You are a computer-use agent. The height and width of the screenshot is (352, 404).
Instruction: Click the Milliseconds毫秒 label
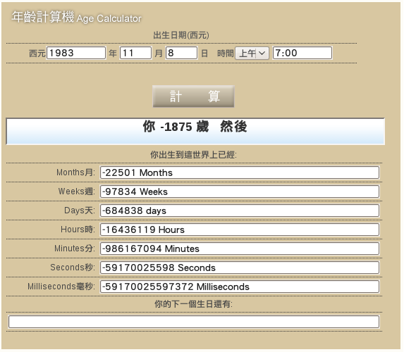coord(61,287)
